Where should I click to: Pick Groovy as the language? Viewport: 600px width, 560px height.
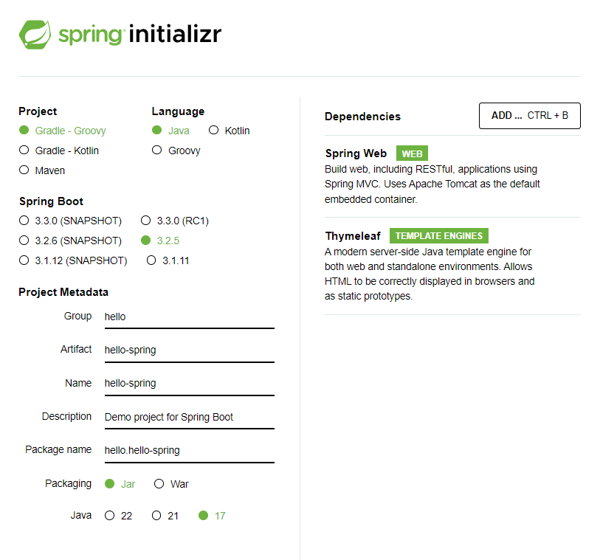[x=176, y=151]
